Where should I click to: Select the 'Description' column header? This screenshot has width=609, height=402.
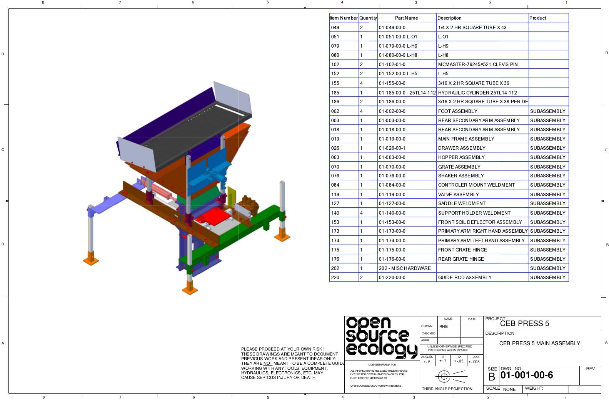coord(482,18)
